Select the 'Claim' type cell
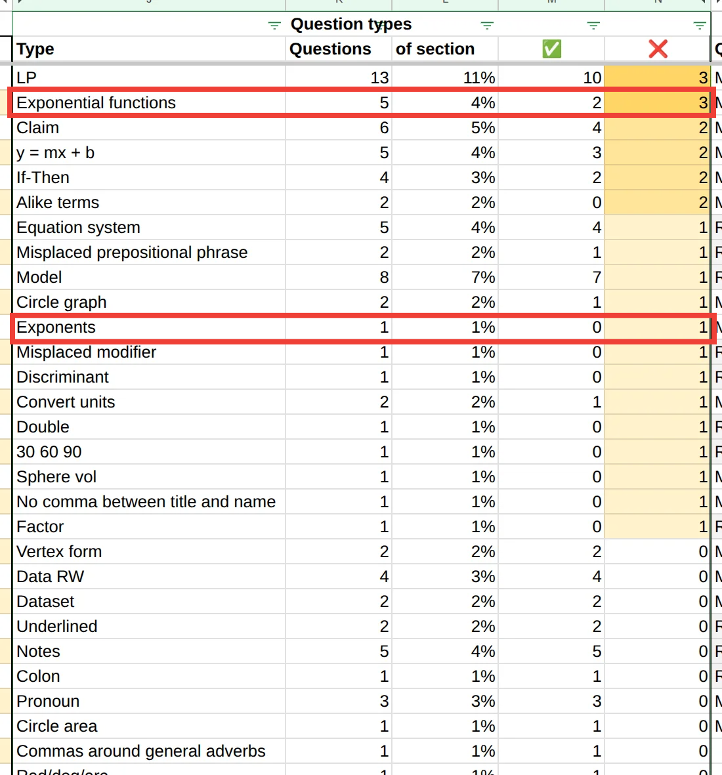 click(x=149, y=127)
